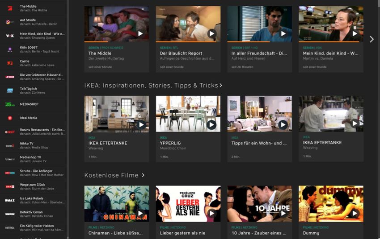Select the MEDIASHOP channel row

(x=34, y=104)
